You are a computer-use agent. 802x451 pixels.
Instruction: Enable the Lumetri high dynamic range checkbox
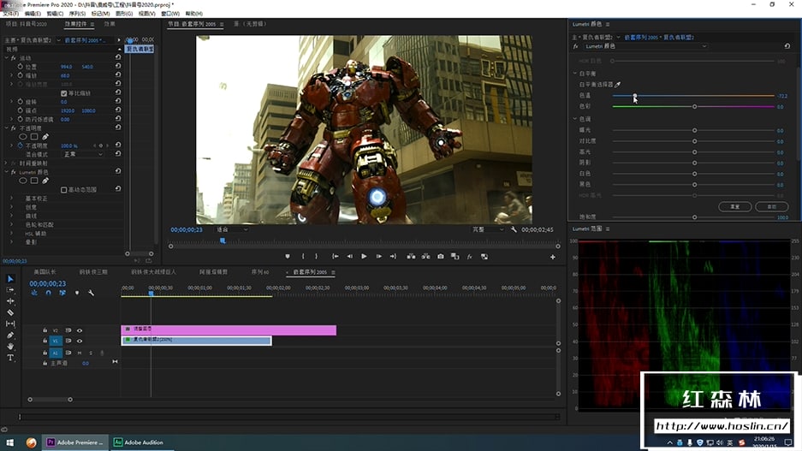(64, 190)
